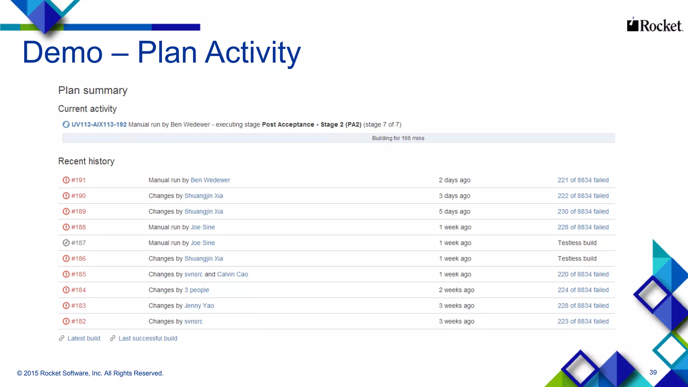Screen dimensions: 688x387
Task: Click Joe Sine in the #187 row
Action: (203, 243)
